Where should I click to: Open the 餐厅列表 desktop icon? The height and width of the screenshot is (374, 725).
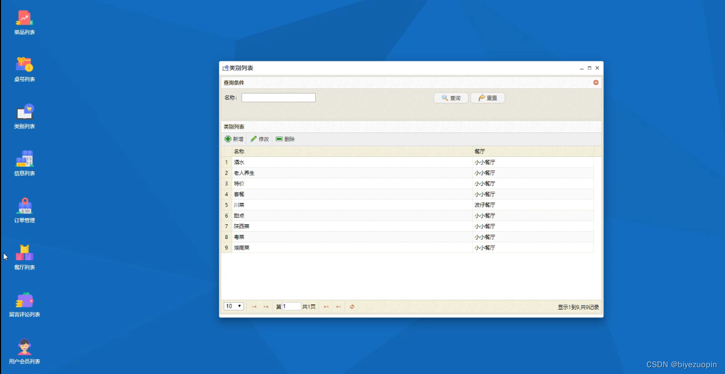point(24,258)
